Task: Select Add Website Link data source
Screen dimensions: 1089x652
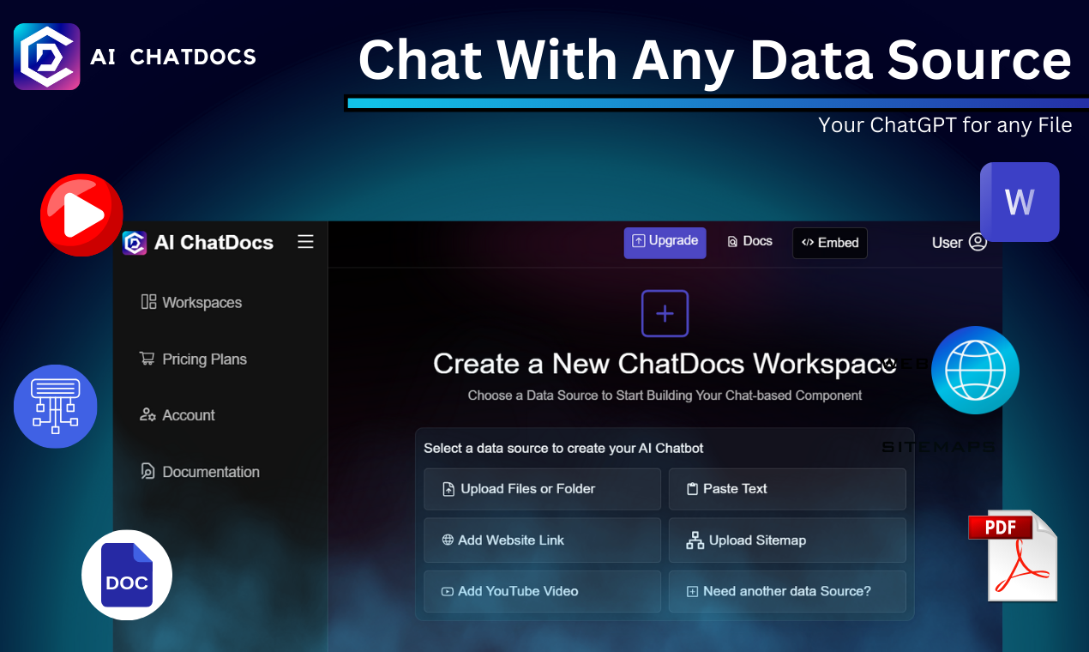Action: 543,540
